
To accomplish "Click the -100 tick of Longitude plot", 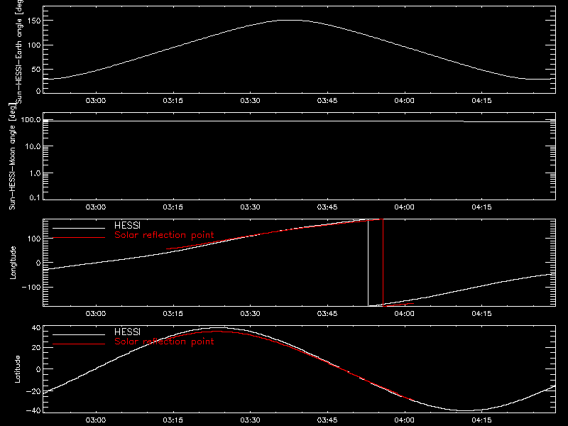I will (x=31, y=287).
